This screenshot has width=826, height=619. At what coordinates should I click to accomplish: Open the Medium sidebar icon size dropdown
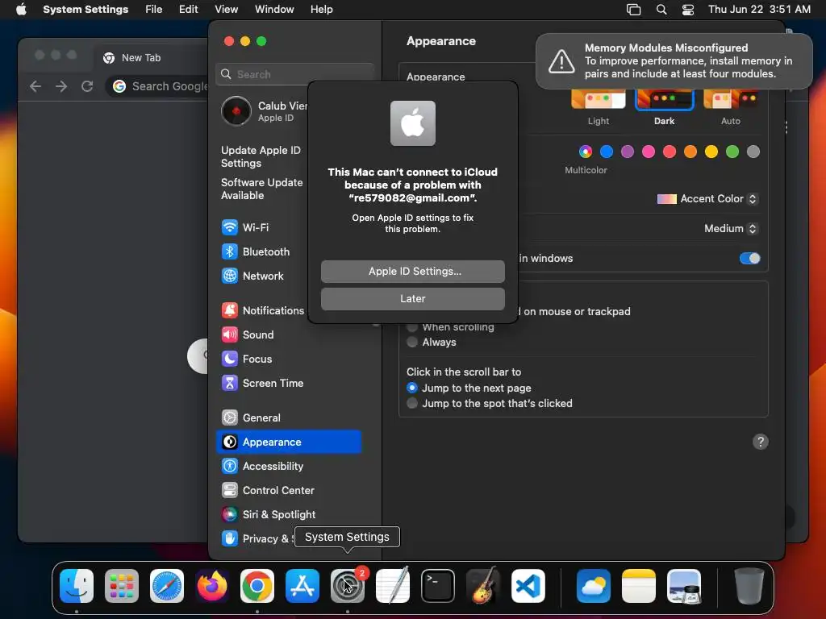731,228
